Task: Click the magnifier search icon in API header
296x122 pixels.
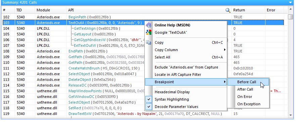Action: (228, 10)
